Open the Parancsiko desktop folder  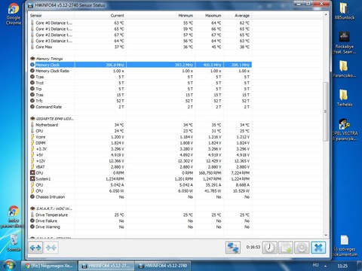pyautogui.click(x=344, y=69)
